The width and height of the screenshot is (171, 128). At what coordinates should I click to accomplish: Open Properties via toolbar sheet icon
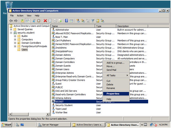pyautogui.click(x=50, y=21)
